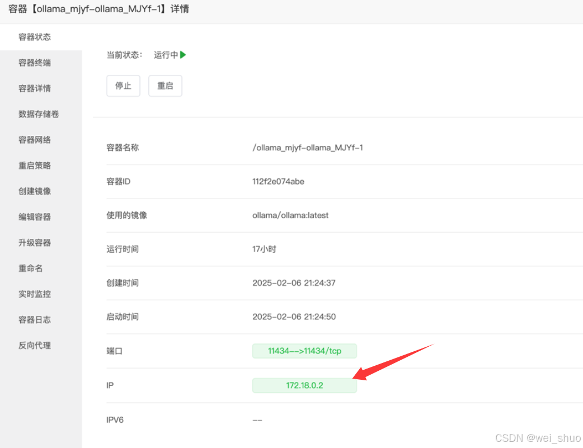Click the 运行中 status text
Image resolution: width=583 pixels, height=448 pixels.
166,55
